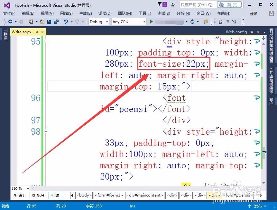Click the Refresh browser icon
The width and height of the screenshot is (277, 210).
coord(192,22)
